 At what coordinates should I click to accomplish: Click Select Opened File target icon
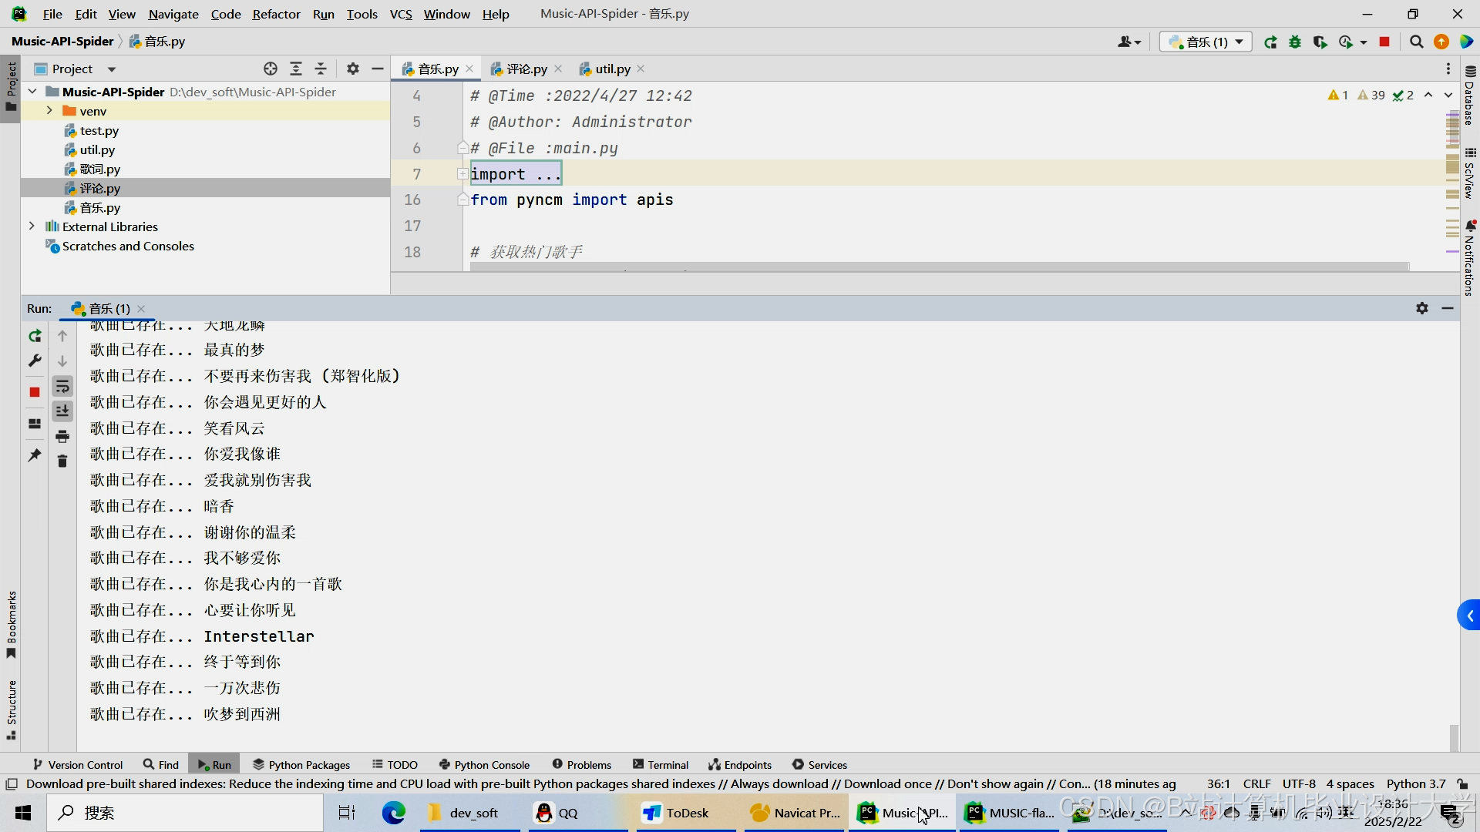point(271,69)
